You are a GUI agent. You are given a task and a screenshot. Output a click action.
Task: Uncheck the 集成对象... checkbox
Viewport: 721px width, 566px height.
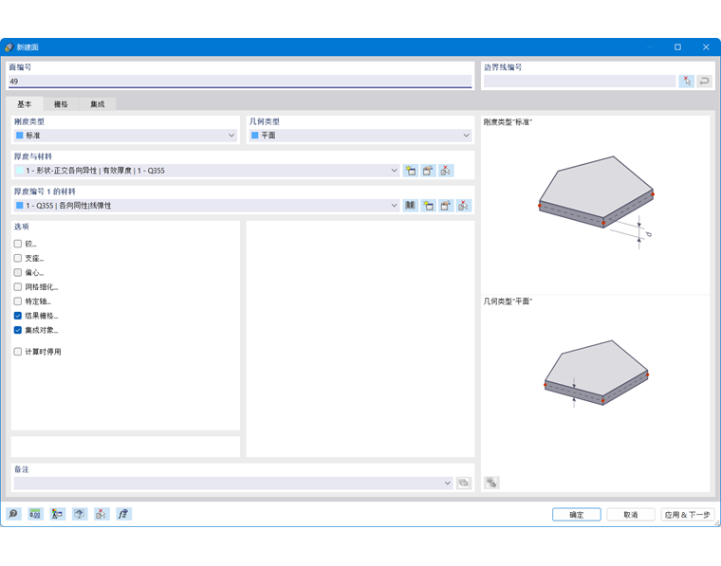[x=18, y=330]
